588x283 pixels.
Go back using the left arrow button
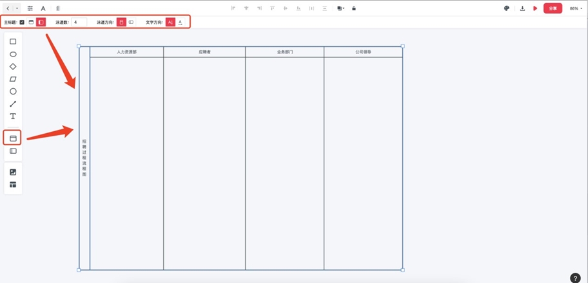pos(8,8)
